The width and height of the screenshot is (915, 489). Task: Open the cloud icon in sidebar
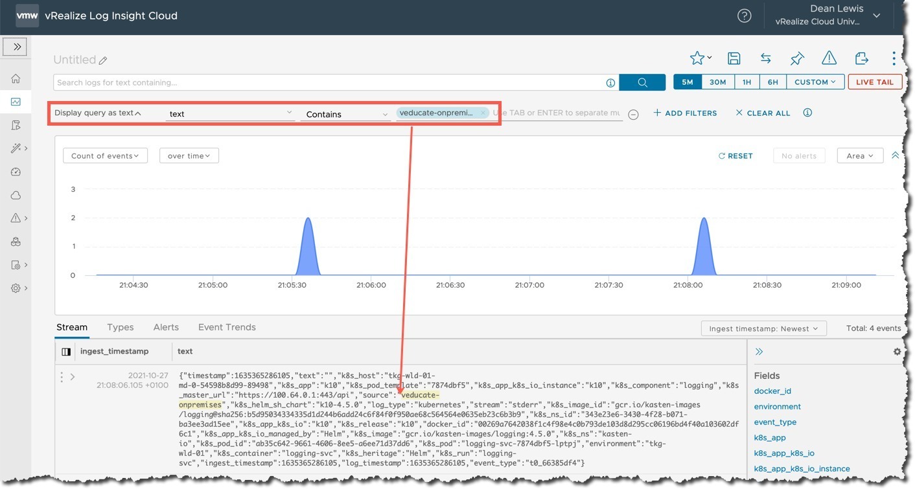[16, 195]
